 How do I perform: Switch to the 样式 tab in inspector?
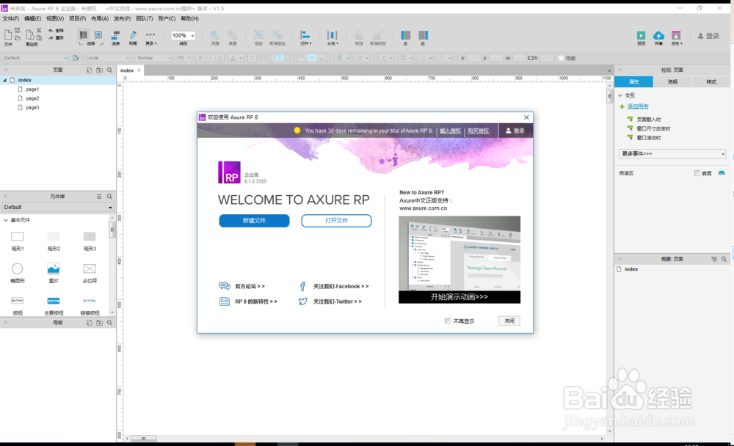click(x=711, y=82)
